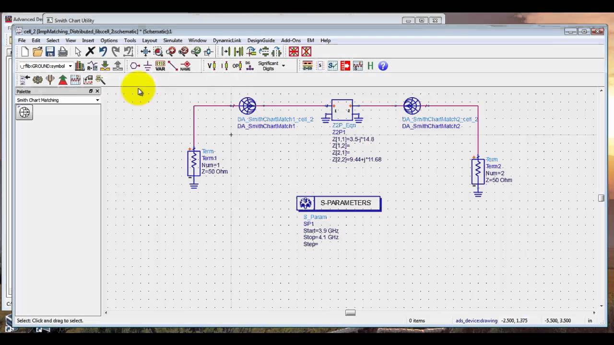Image resolution: width=614 pixels, height=345 pixels.
Task: Save the schematic with the floppy disk icon
Action: 50,52
